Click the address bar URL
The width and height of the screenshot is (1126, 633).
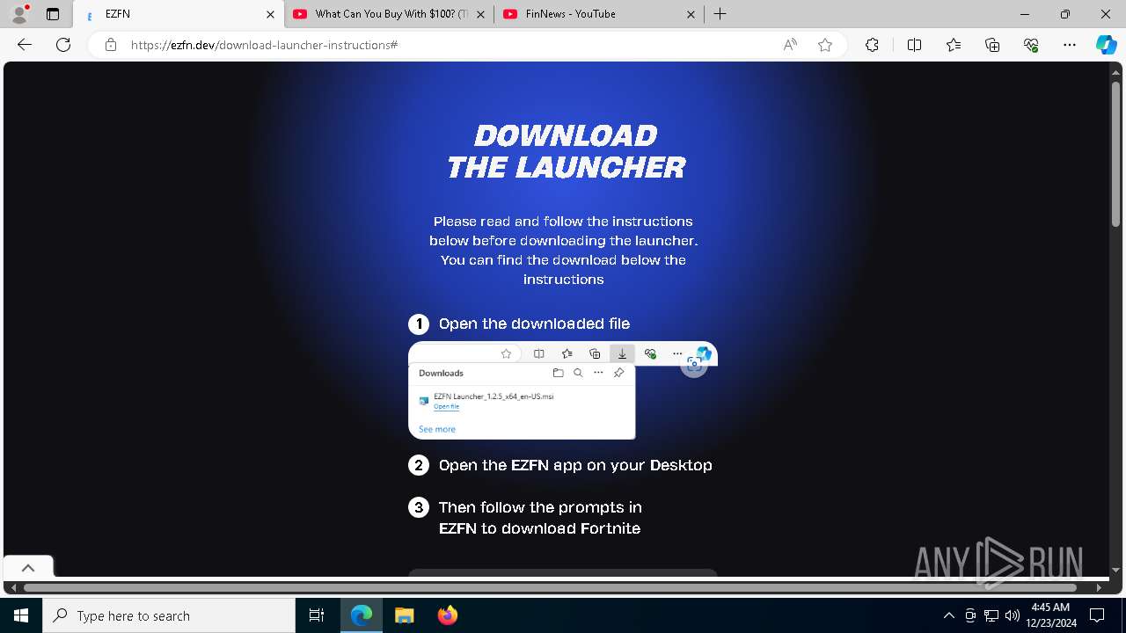click(264, 45)
